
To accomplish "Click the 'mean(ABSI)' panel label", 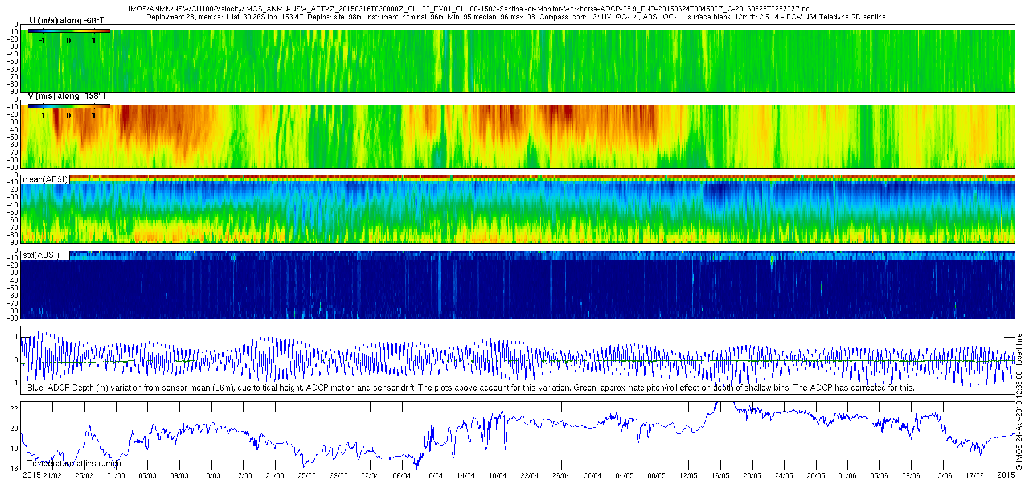I will 46,179.
